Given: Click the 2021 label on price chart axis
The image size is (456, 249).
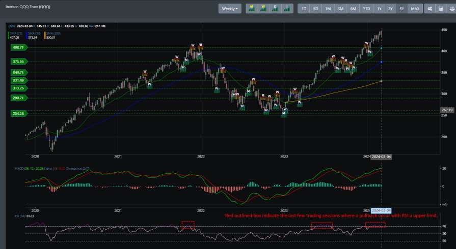Looking at the screenshot, I should coord(118,157).
